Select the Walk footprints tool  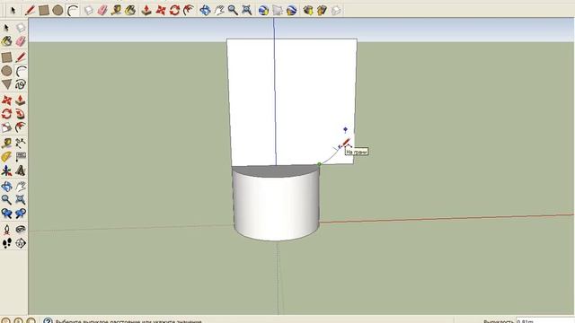[6, 243]
